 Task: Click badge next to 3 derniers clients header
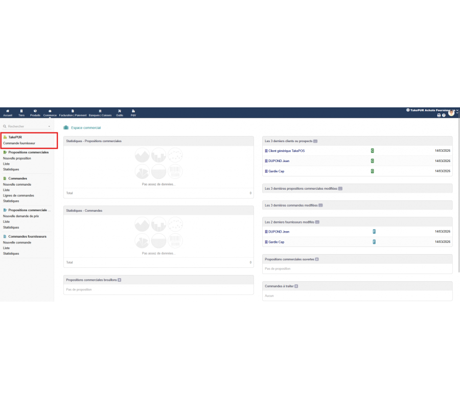pos(315,141)
